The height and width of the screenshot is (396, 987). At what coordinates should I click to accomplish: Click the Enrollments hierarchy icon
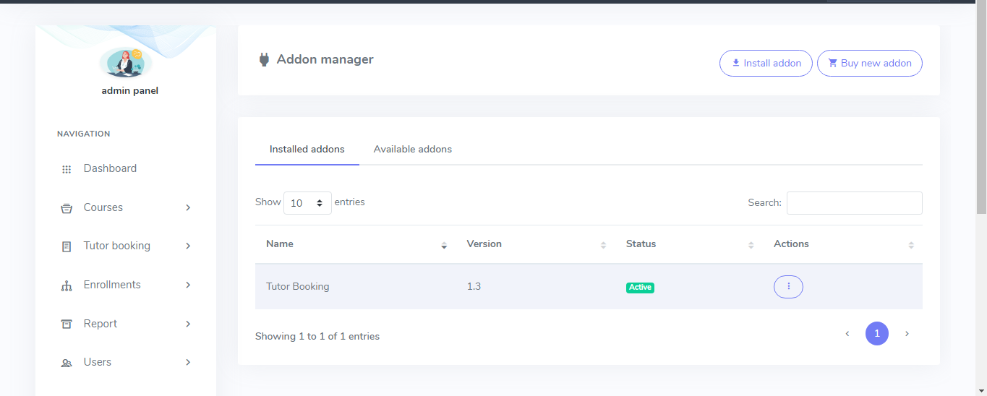[67, 285]
